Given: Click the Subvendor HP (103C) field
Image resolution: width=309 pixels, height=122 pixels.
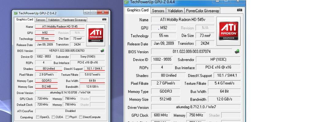Looking at the screenshot, I should 218,59.
